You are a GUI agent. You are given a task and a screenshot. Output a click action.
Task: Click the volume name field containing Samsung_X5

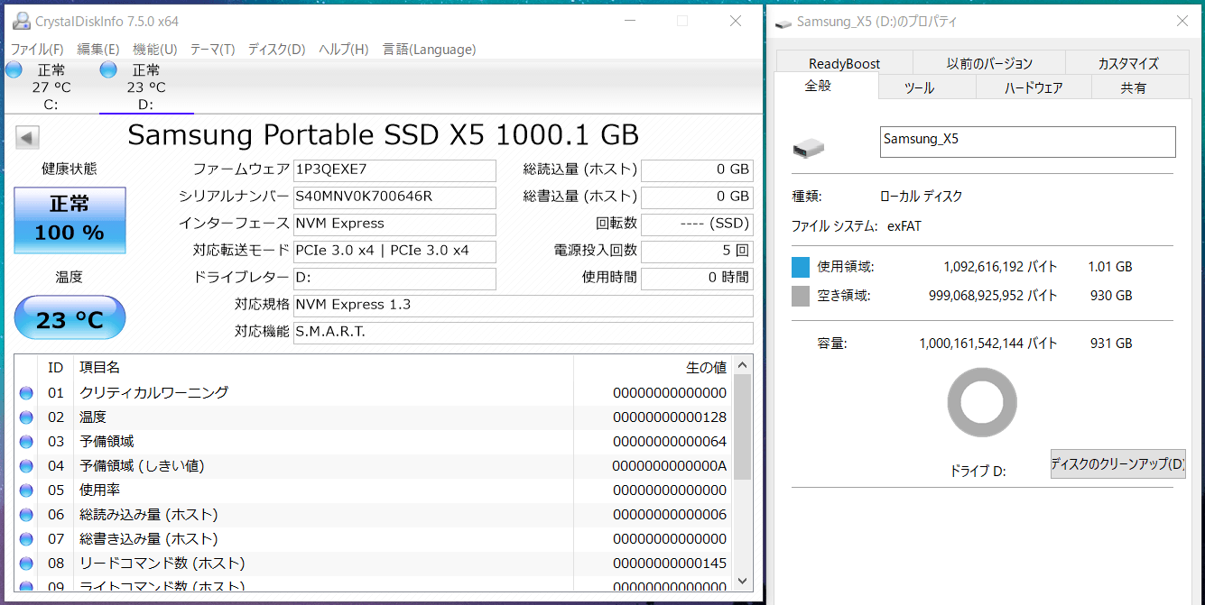(1028, 142)
